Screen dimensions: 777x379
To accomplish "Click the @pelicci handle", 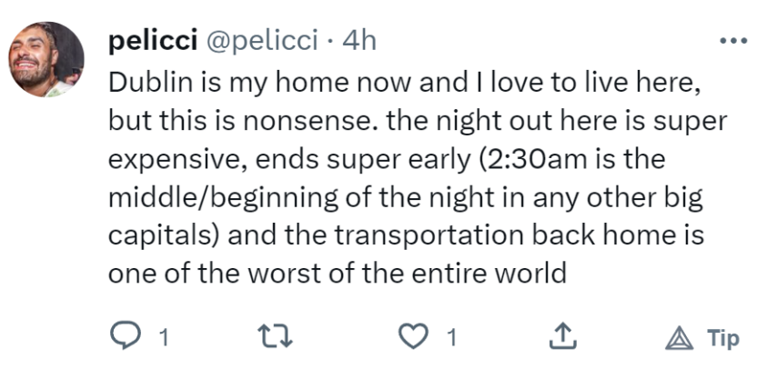I will tap(264, 41).
